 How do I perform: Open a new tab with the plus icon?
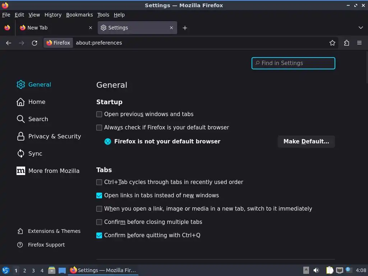185,28
